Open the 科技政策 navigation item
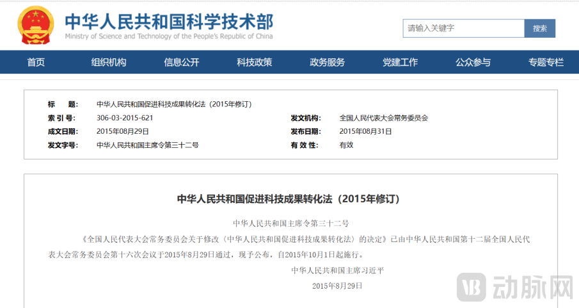Screen dimensions: 579x308 click(255, 62)
